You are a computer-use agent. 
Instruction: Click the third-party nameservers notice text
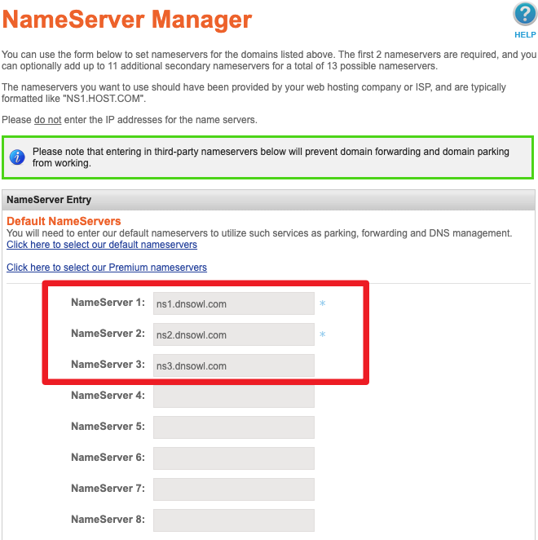click(271, 157)
